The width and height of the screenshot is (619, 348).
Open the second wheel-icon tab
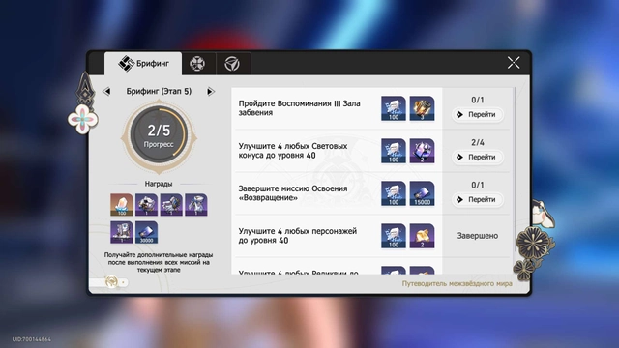(197, 63)
